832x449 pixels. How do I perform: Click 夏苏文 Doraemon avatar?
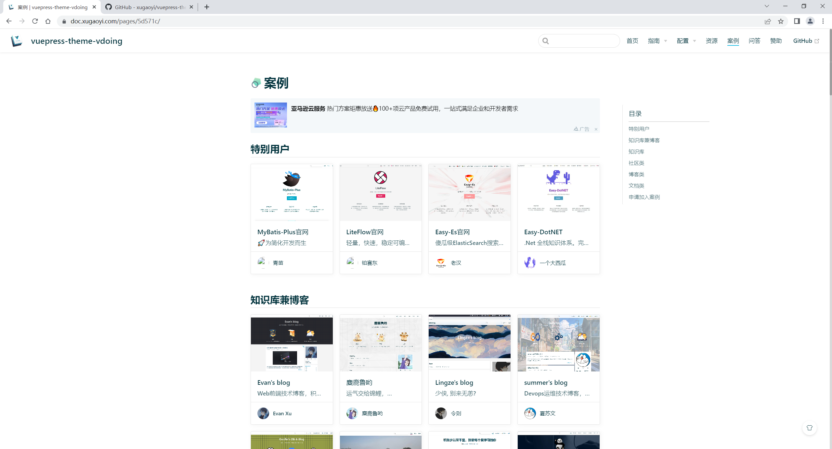pos(530,413)
